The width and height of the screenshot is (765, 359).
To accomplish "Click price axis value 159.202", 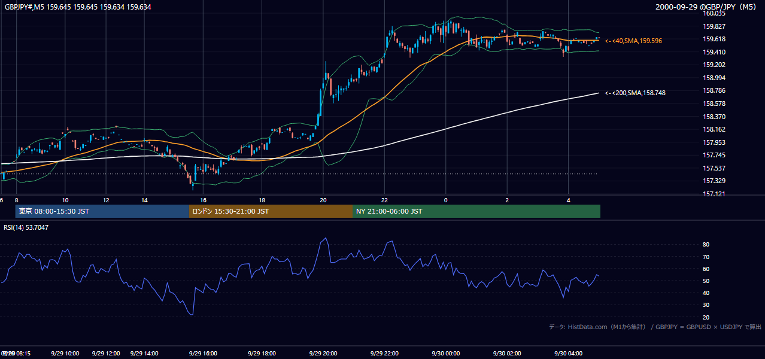I will click(715, 65).
